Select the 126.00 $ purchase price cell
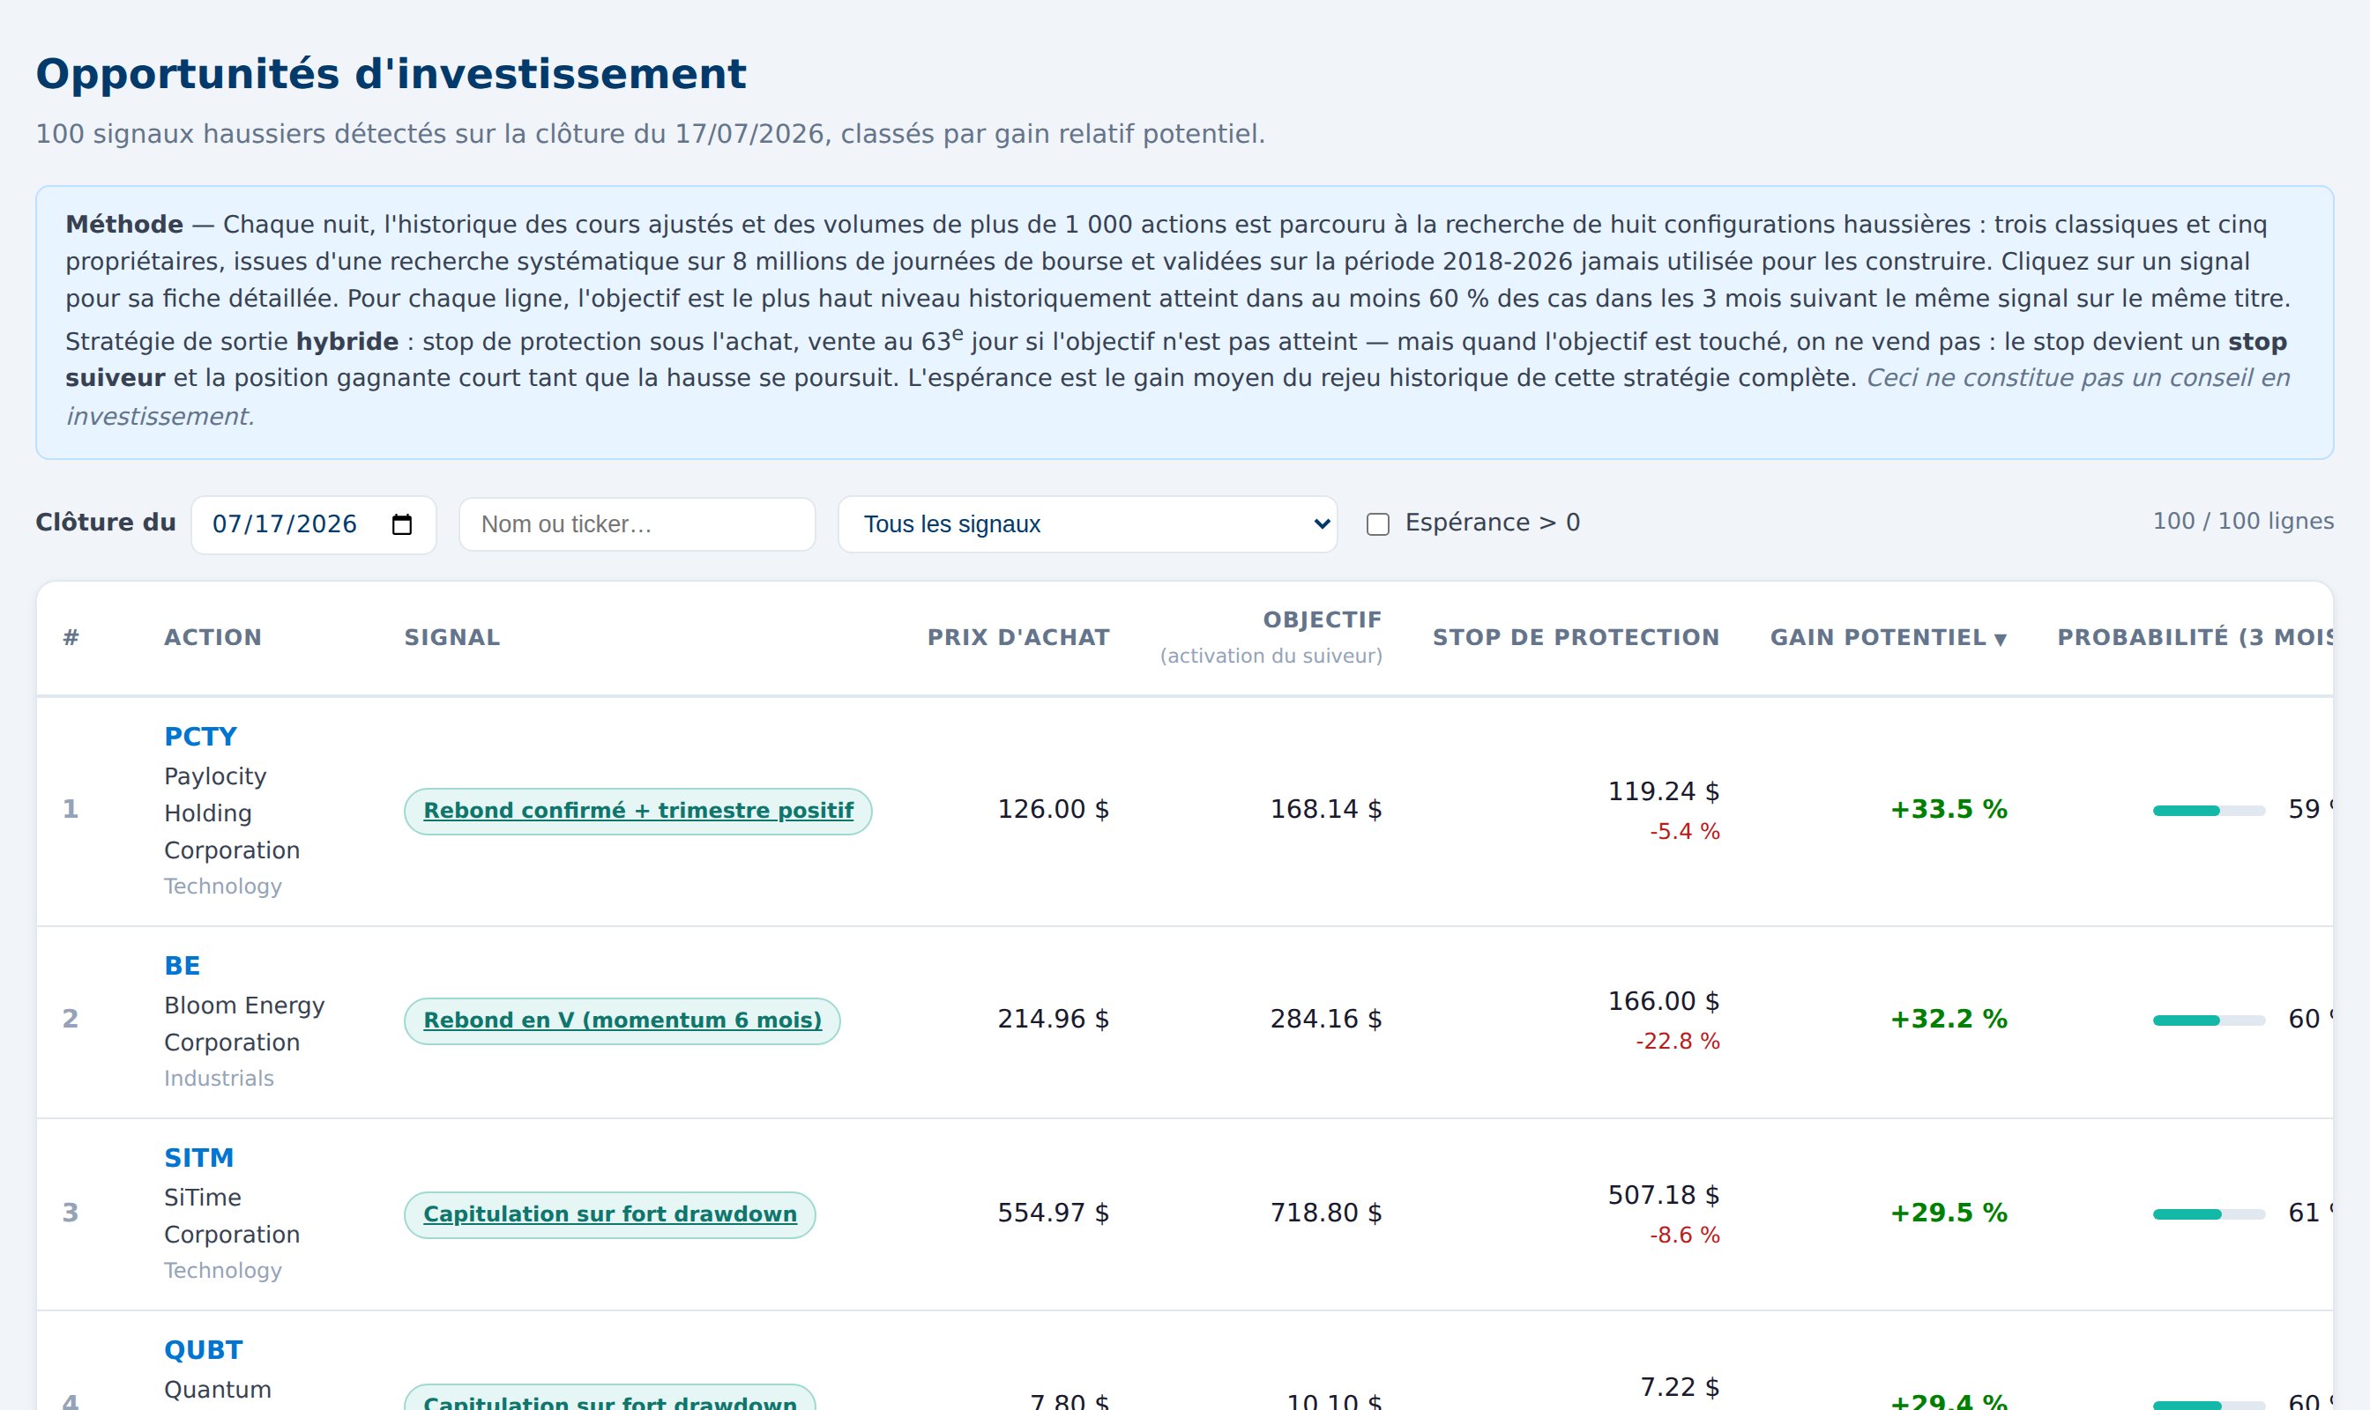The width and height of the screenshot is (2370, 1410). [x=1054, y=810]
